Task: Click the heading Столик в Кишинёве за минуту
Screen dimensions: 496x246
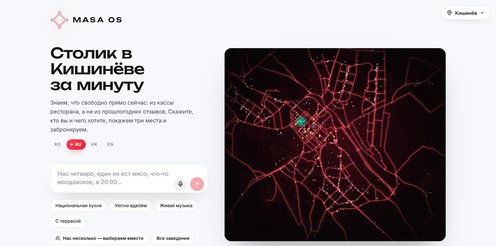Action: 97,69
